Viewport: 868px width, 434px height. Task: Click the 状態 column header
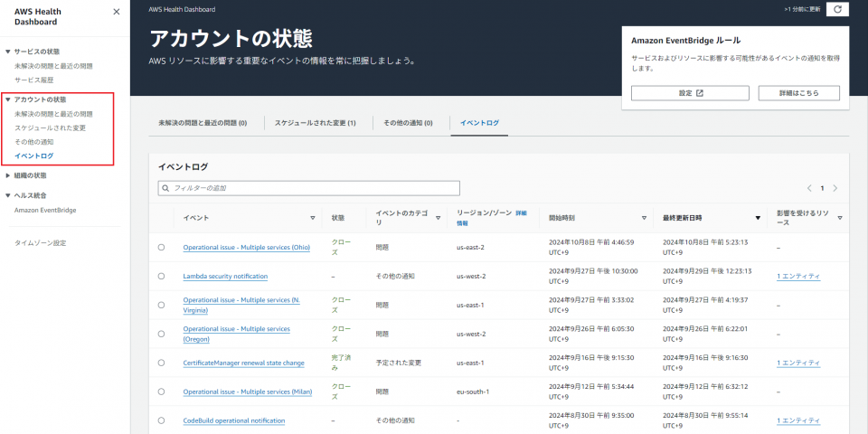coord(337,218)
